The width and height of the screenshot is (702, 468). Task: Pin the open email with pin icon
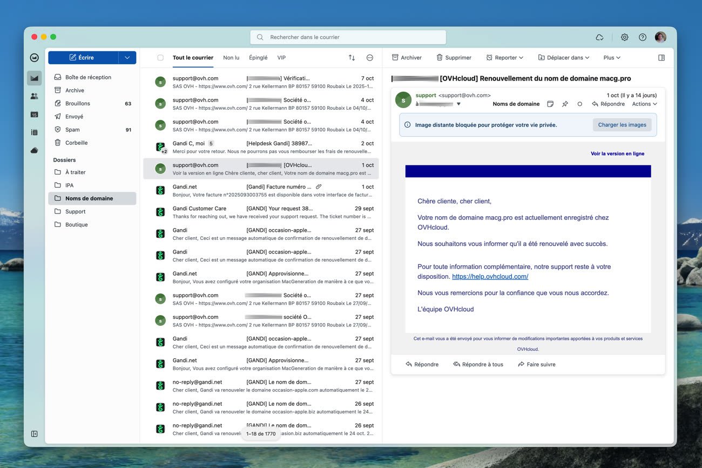[x=565, y=104]
